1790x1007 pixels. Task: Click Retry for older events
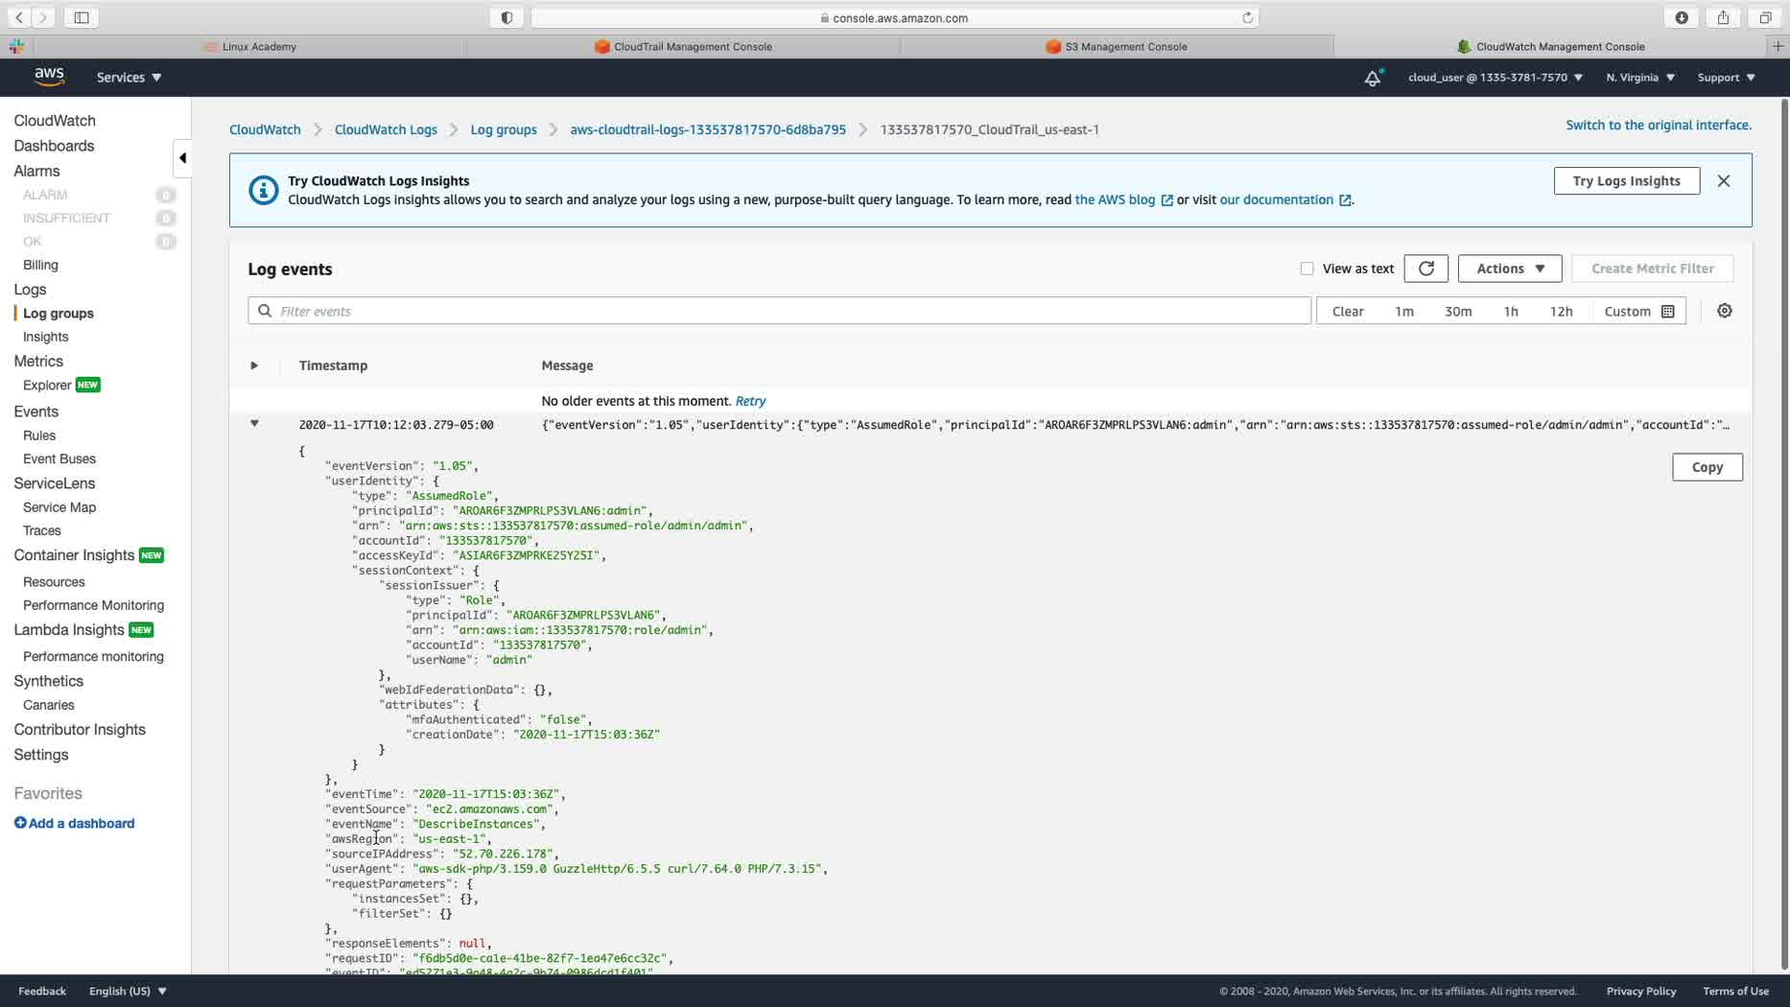750,401
